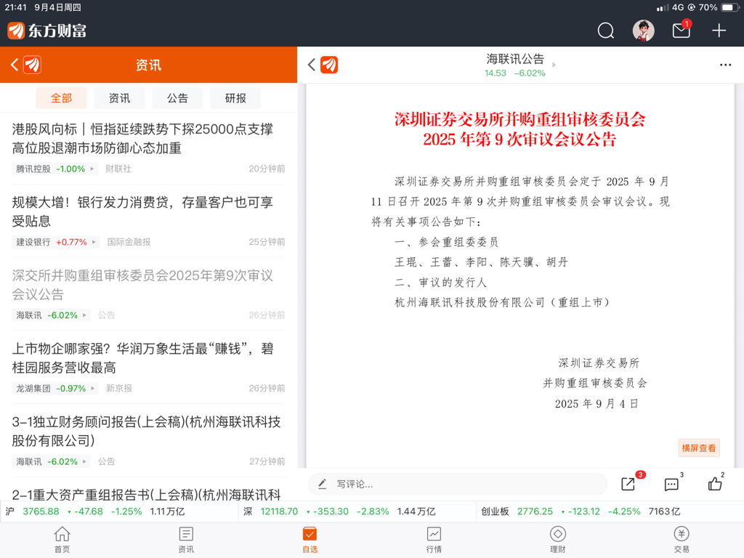Tap the 横屏查看 landscape view button
The height and width of the screenshot is (558, 744).
point(698,448)
